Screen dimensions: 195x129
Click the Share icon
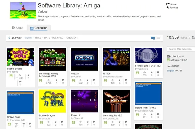168,4
